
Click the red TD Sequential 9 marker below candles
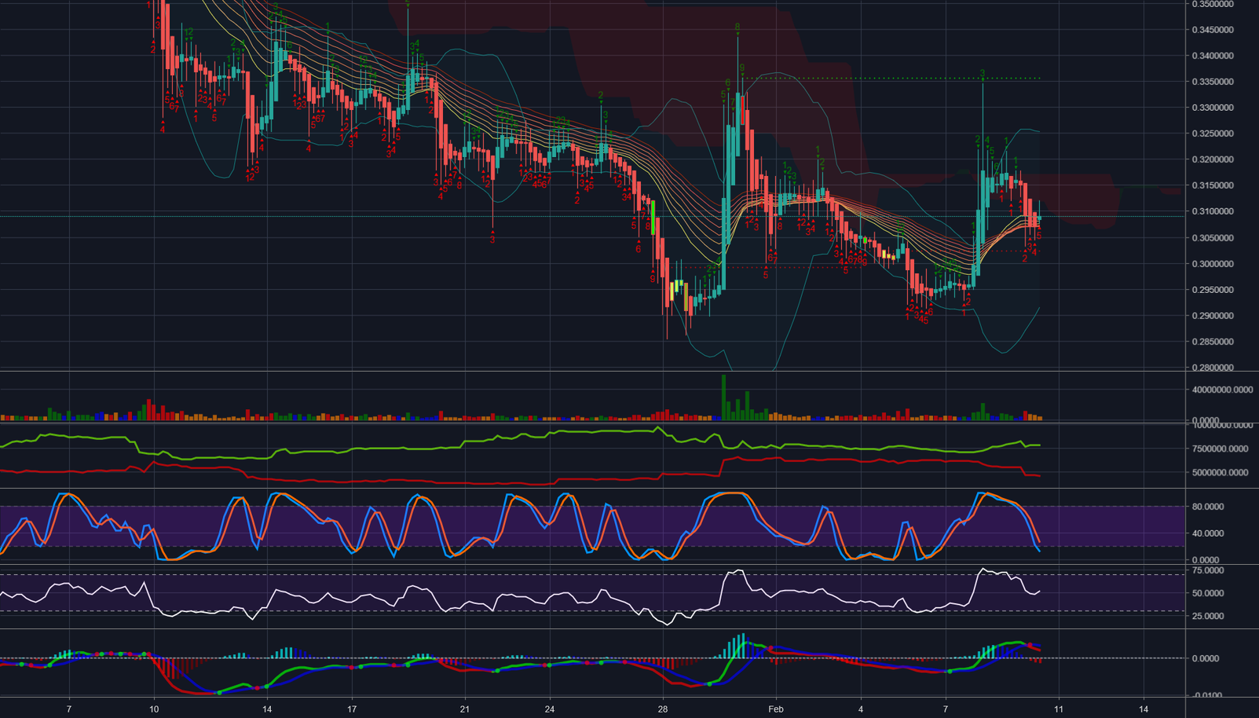pos(652,279)
